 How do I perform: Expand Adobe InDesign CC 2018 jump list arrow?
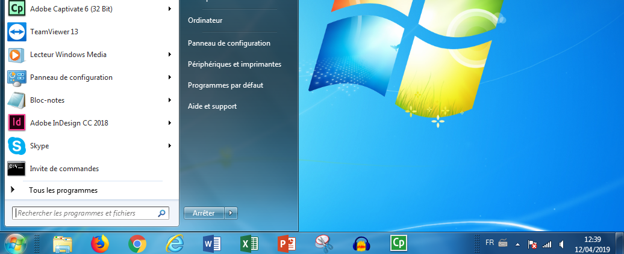170,123
